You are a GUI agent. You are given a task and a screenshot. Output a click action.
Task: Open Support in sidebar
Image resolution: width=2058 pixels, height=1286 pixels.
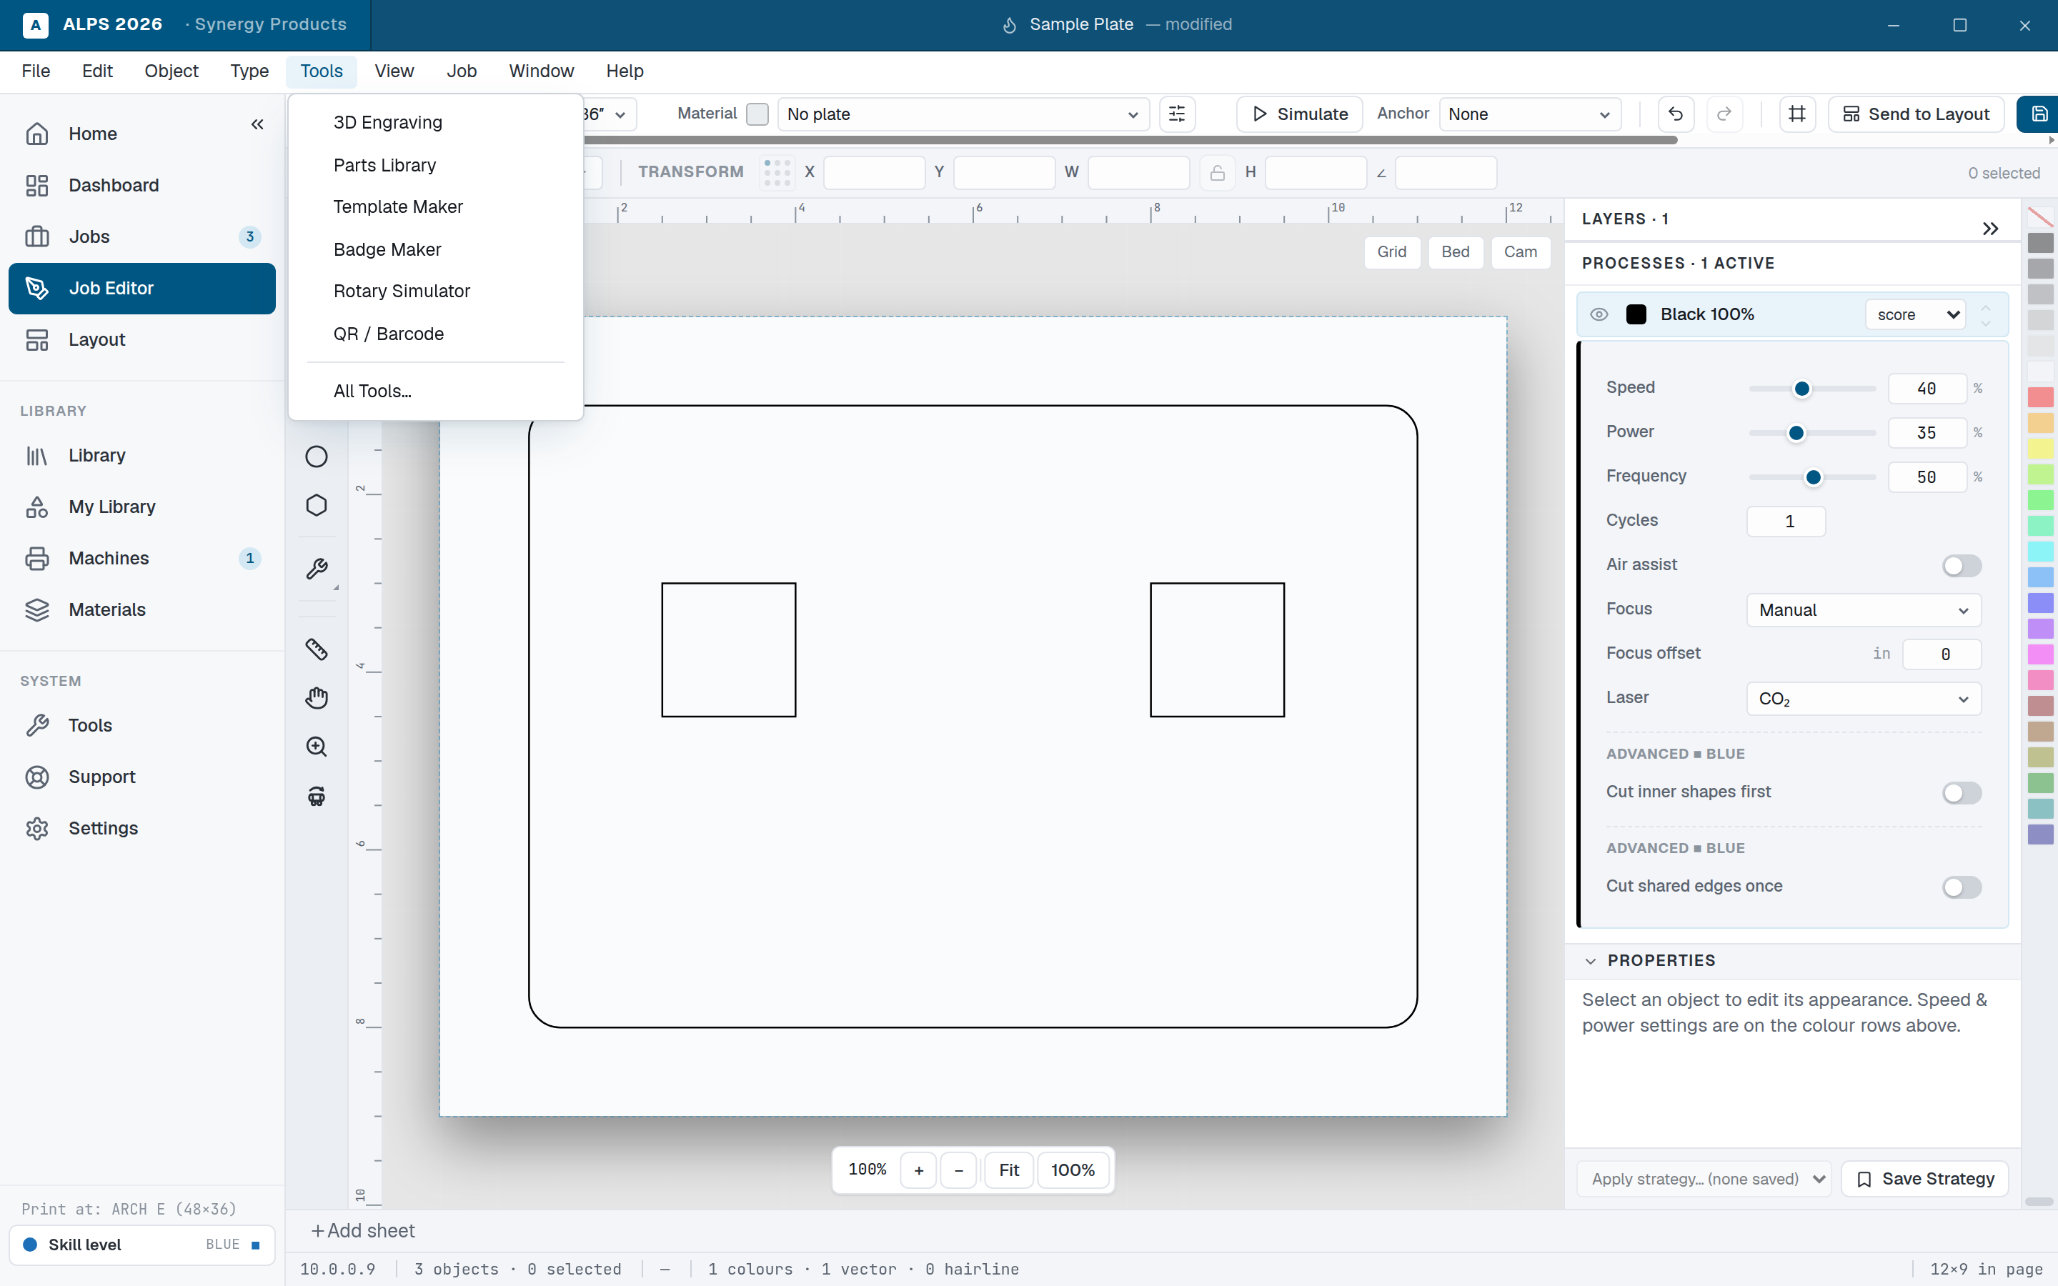click(142, 777)
